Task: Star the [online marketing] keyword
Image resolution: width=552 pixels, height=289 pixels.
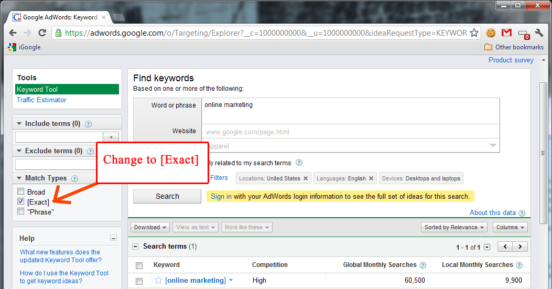Action: pyautogui.click(x=158, y=280)
